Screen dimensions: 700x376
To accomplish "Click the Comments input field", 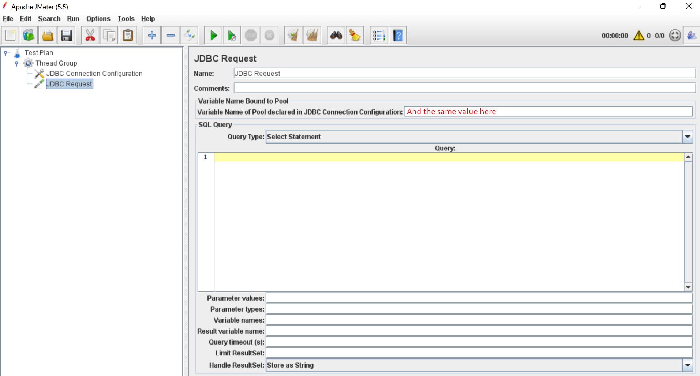I will (464, 88).
